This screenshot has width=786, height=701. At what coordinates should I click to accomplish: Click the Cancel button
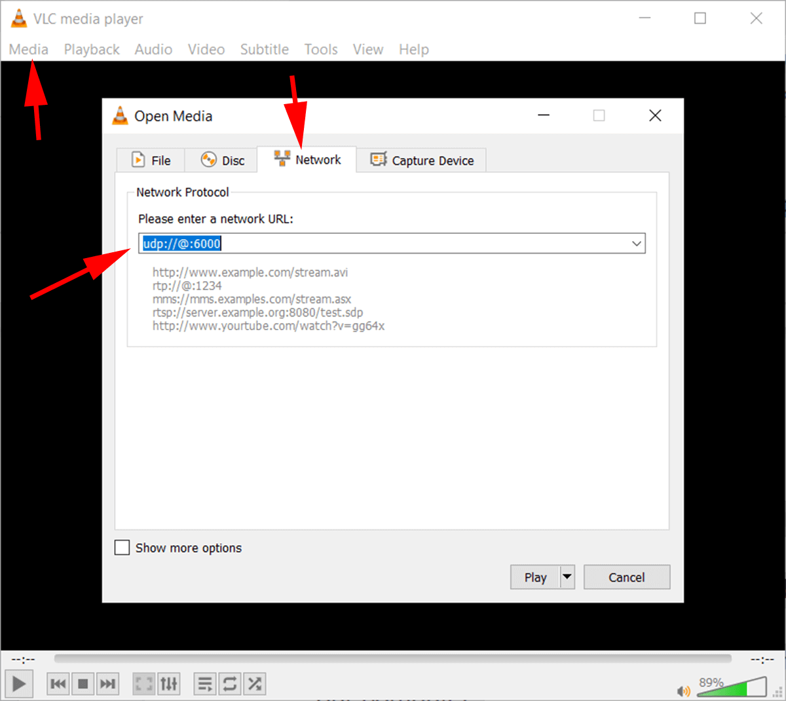pyautogui.click(x=627, y=577)
